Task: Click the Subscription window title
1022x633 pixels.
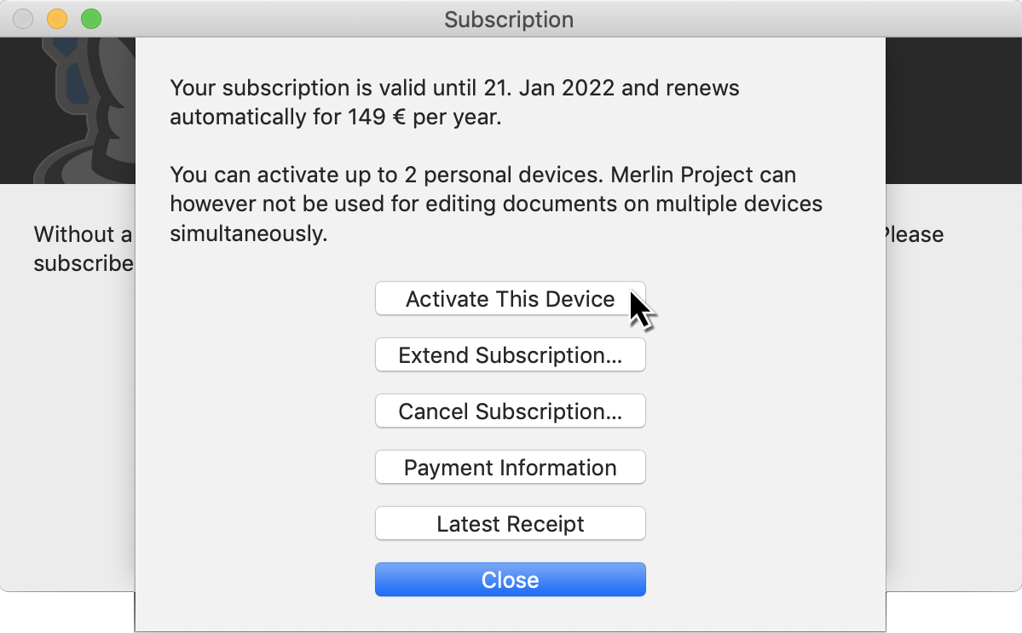Action: tap(509, 19)
